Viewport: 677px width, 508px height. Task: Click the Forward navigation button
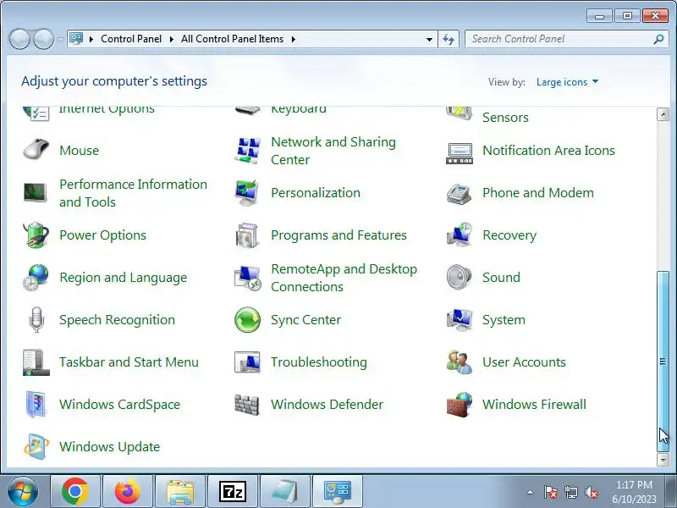point(44,39)
